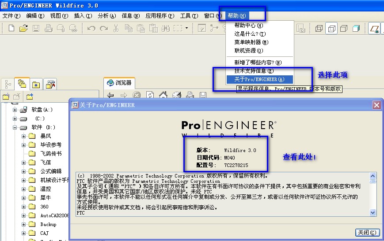
Task: Expand the 毕设参考 folder
Action: (x=24, y=145)
